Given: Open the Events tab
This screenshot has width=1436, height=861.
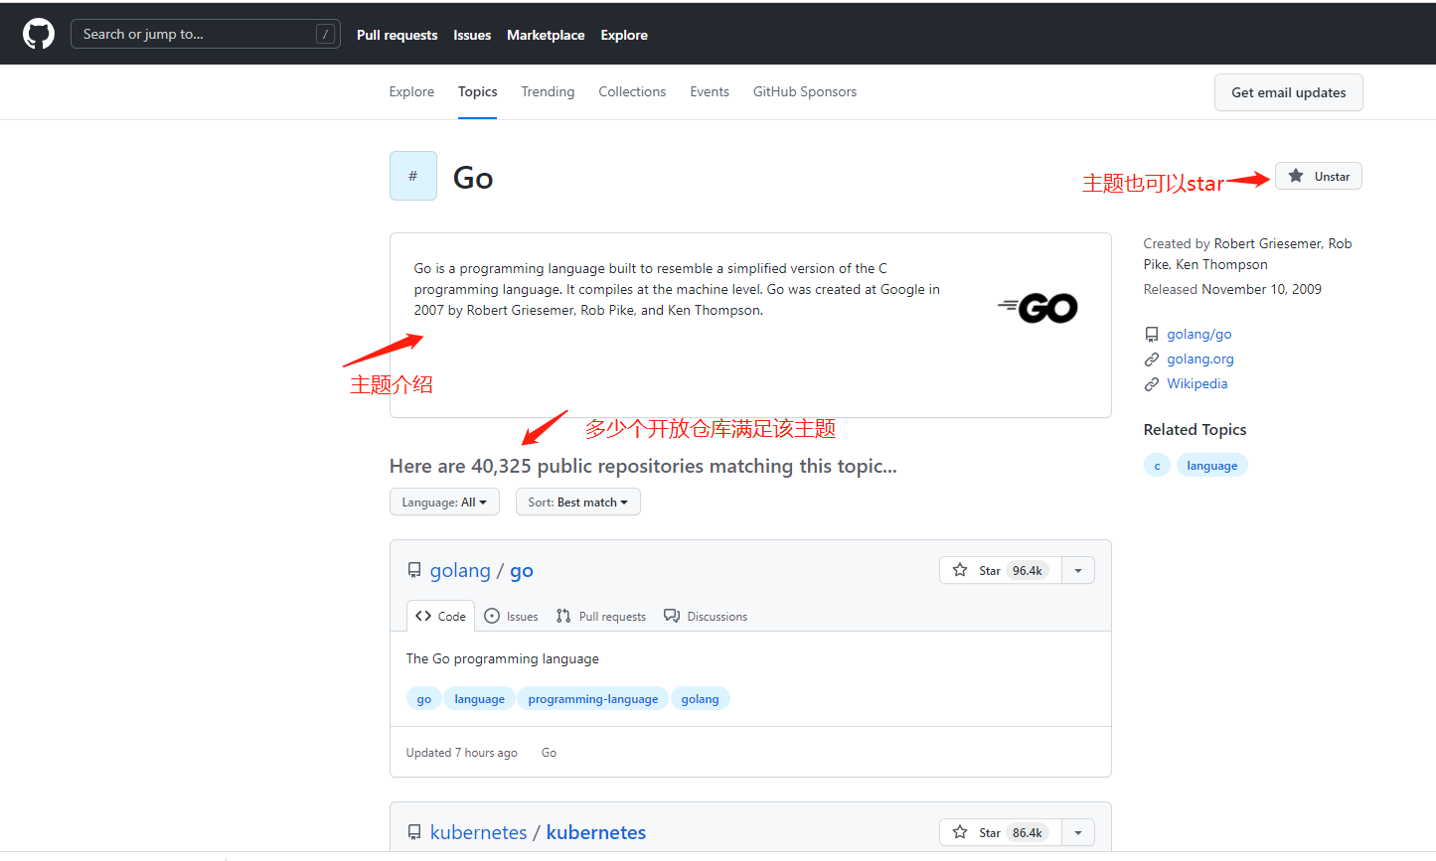Looking at the screenshot, I should (x=710, y=91).
